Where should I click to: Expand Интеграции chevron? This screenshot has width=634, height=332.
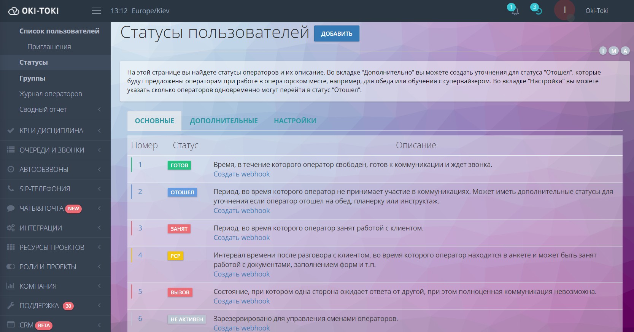pos(99,228)
